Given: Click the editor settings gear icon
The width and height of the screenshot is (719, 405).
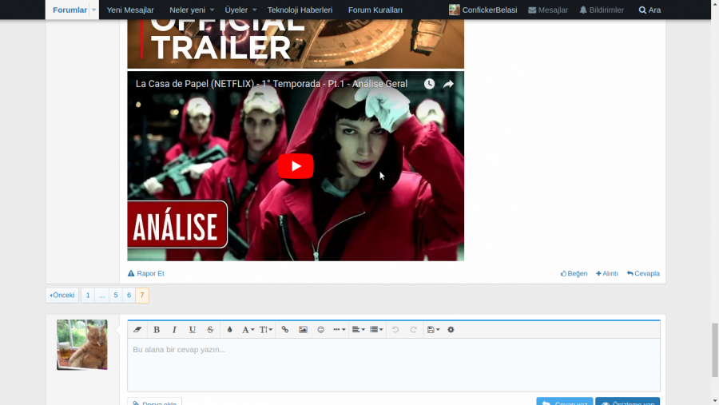Looking at the screenshot, I should (x=451, y=330).
